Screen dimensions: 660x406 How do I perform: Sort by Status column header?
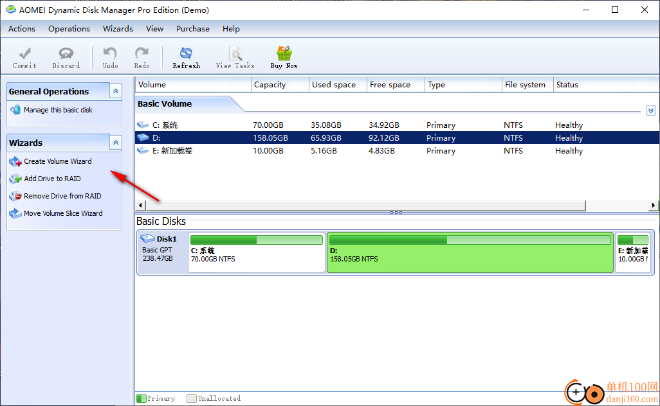point(606,85)
